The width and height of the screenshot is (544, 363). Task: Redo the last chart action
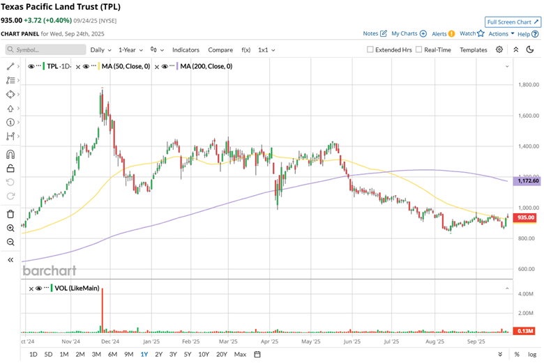(x=10, y=196)
